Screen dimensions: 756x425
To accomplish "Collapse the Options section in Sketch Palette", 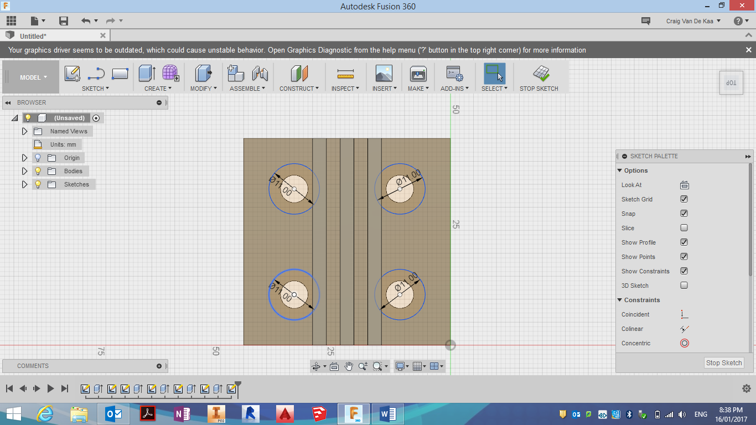I will point(620,170).
